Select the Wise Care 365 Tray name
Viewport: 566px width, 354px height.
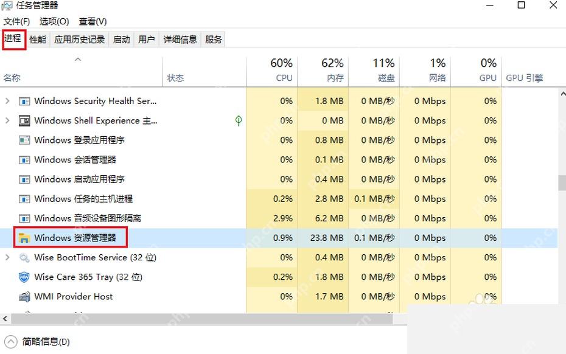(x=88, y=277)
